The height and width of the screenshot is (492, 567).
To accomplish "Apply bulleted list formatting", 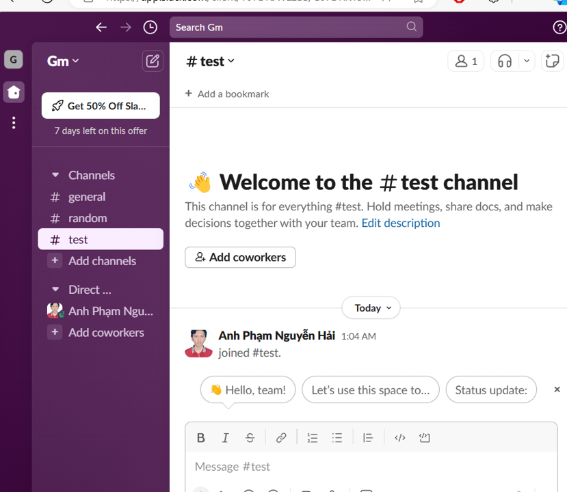I will (337, 438).
